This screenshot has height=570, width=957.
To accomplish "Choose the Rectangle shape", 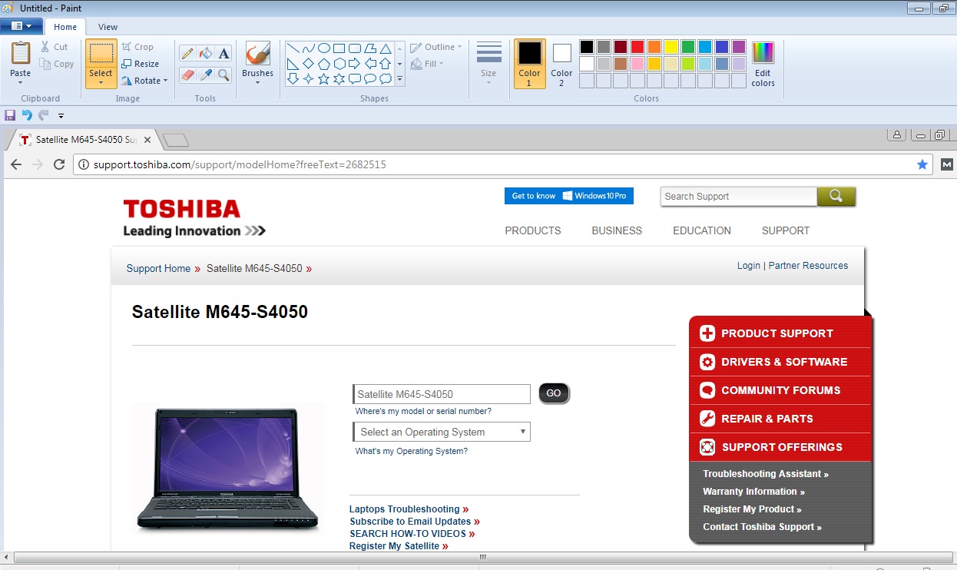I will [x=339, y=48].
